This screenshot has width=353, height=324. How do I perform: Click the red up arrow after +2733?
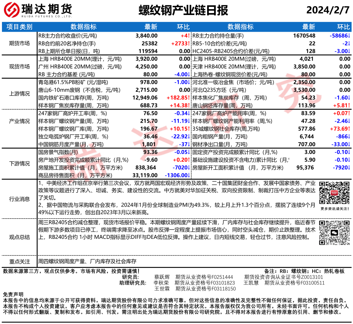click(189, 43)
